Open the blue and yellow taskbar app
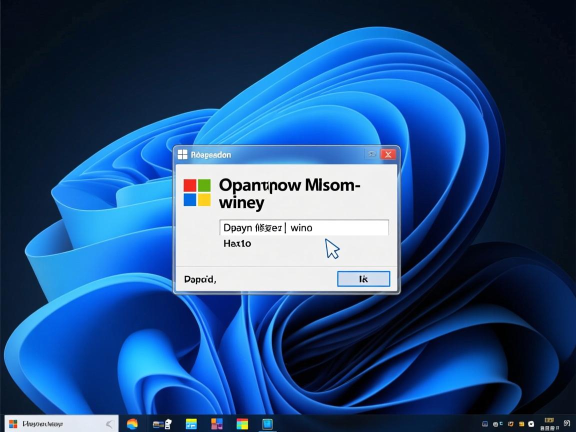 point(191,424)
